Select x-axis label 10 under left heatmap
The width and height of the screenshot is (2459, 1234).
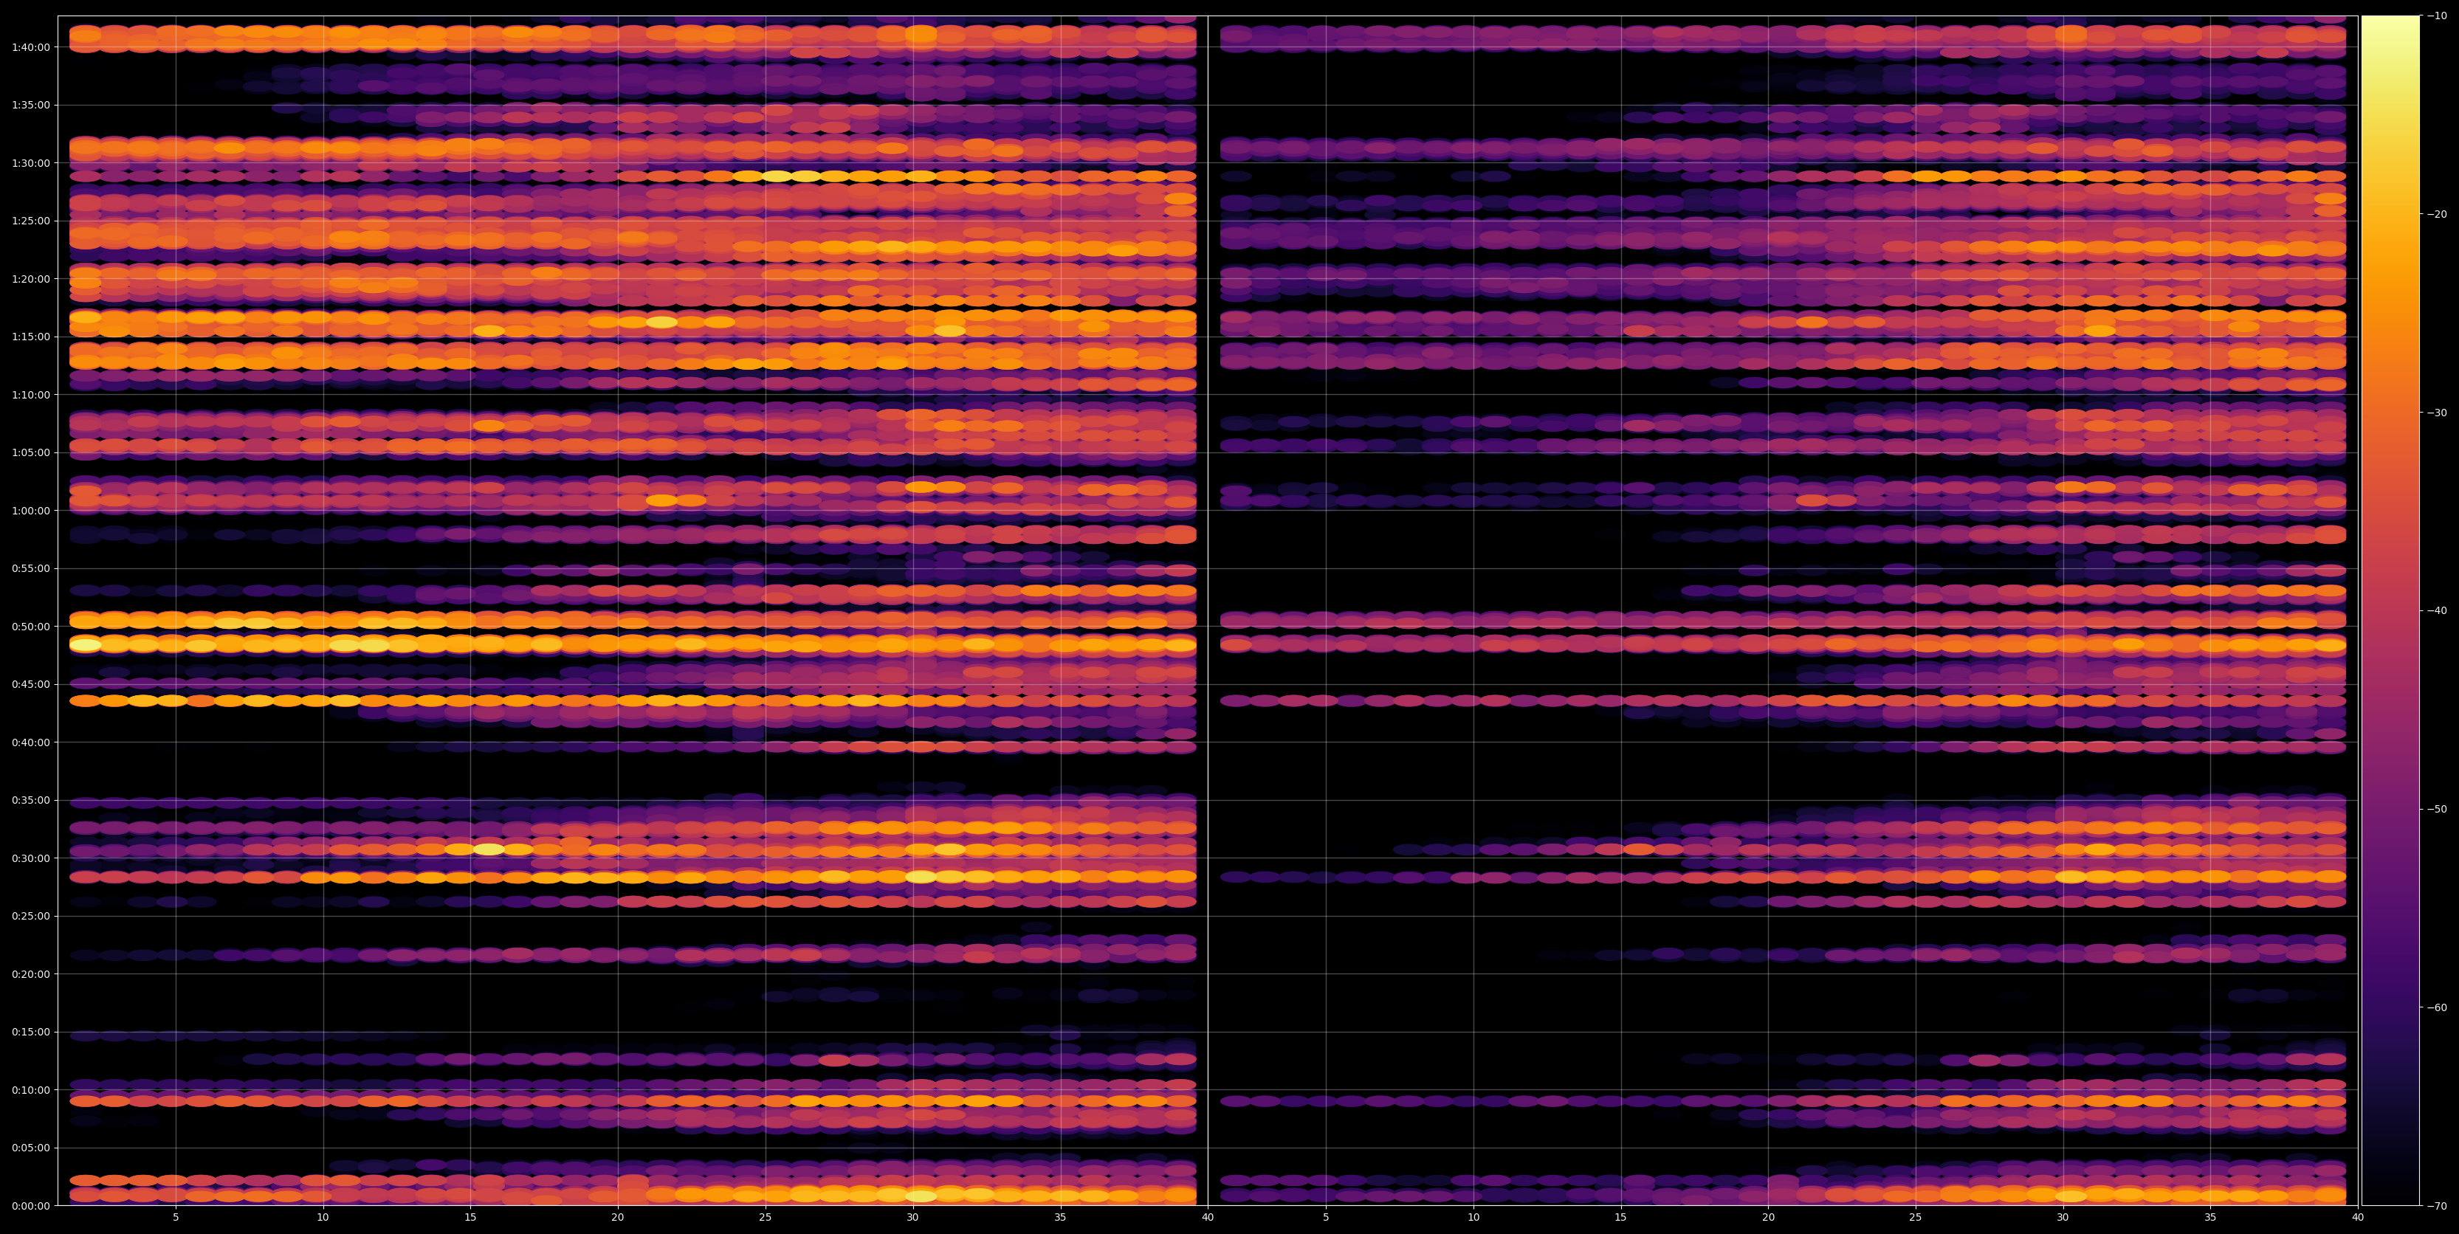(x=323, y=1218)
